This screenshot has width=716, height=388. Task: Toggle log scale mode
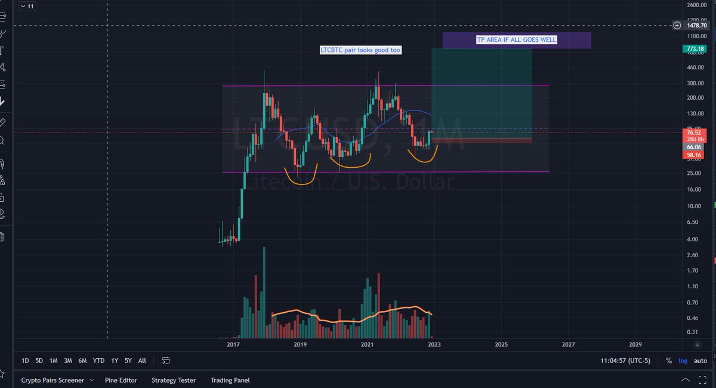point(683,361)
